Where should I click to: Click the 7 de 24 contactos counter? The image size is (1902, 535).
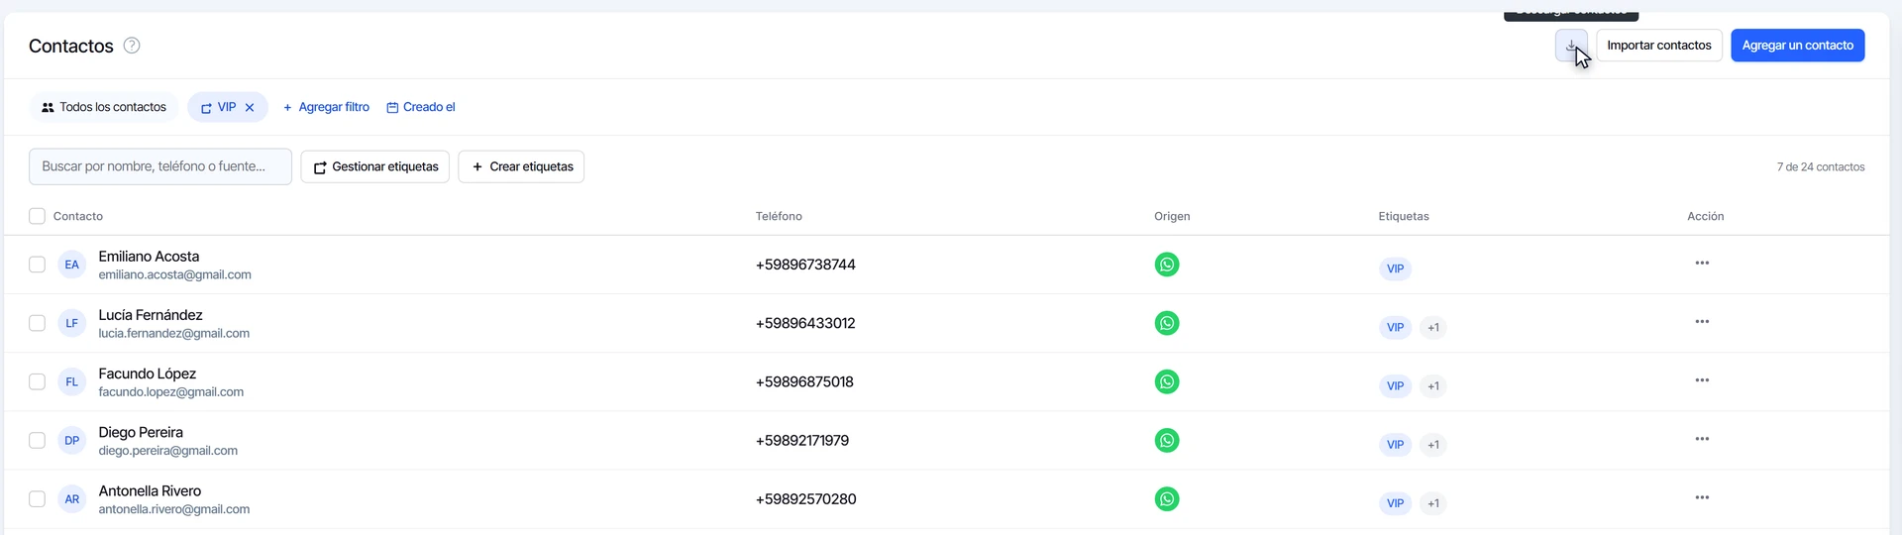(1821, 166)
